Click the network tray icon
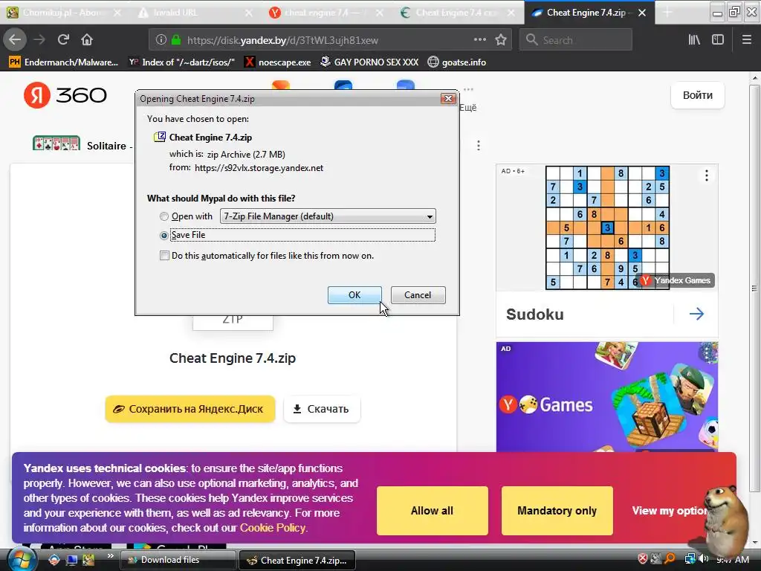Viewport: 761px width, 571px height. [690, 559]
